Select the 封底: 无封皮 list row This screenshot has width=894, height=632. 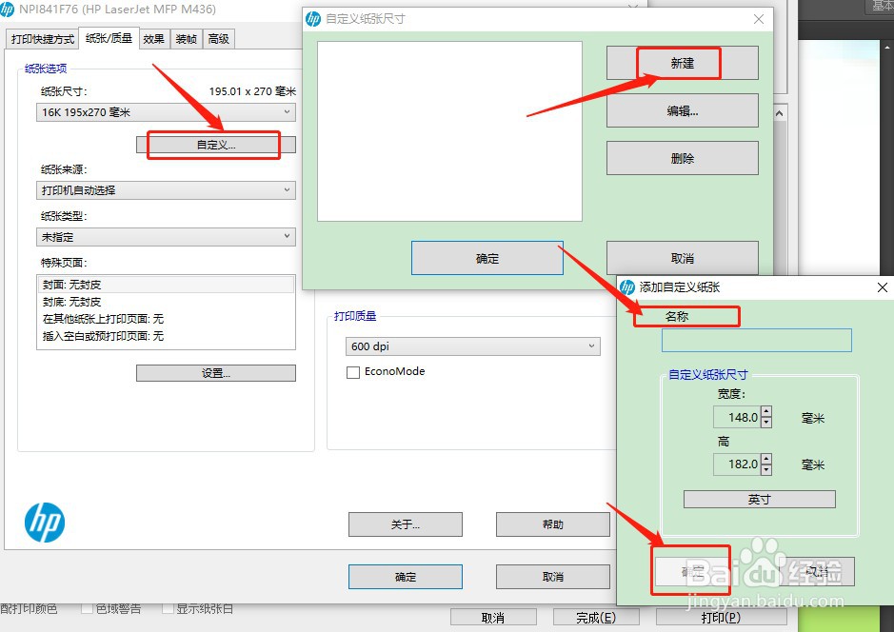(x=166, y=302)
